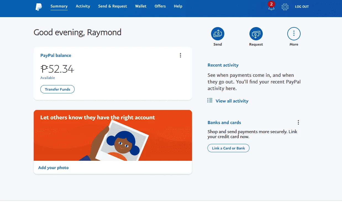Click the Good evening, Raymond greeting
This screenshot has width=342, height=208.
(x=77, y=32)
